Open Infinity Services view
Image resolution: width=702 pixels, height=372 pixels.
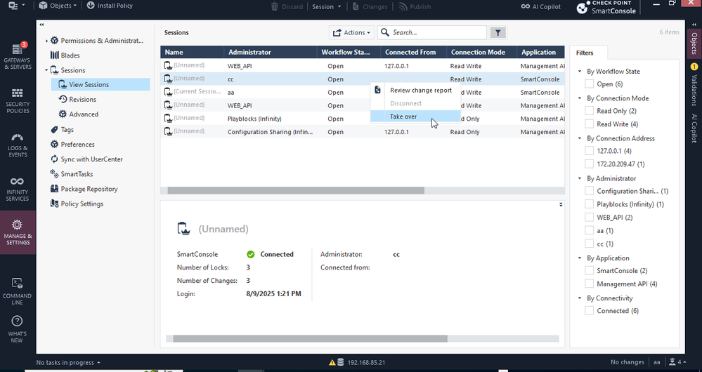(x=18, y=189)
